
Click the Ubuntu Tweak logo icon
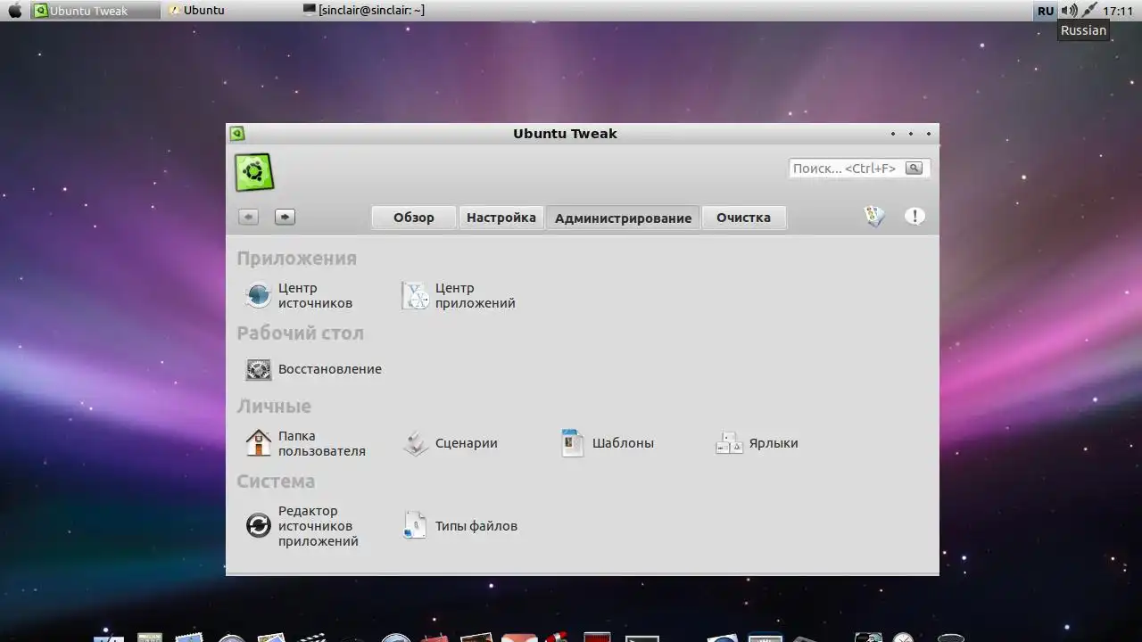pyautogui.click(x=254, y=172)
